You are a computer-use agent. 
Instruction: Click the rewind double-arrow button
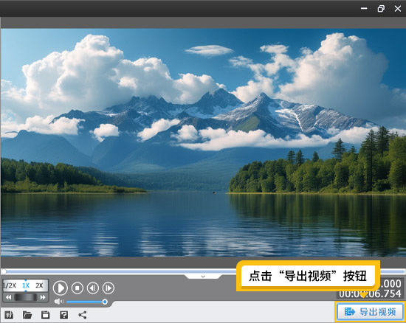point(8,297)
